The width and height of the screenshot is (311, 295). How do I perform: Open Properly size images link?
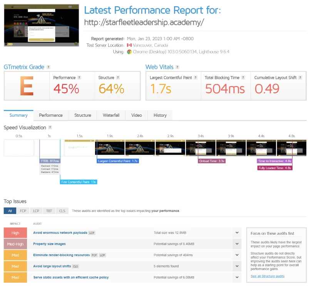[x=49, y=244]
